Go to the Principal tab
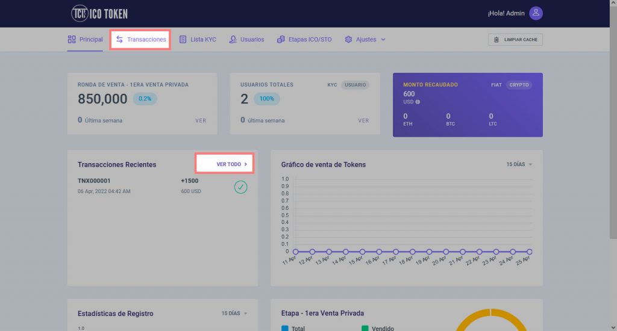 pyautogui.click(x=85, y=39)
